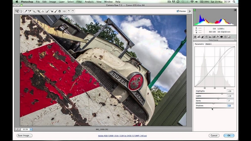Rotate image 90° clockwise
Viewport: 251px width, 141px height.
73,11
